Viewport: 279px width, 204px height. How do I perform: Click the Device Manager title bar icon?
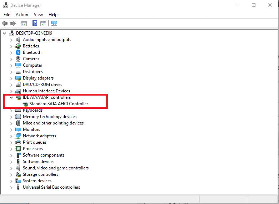tap(5, 5)
